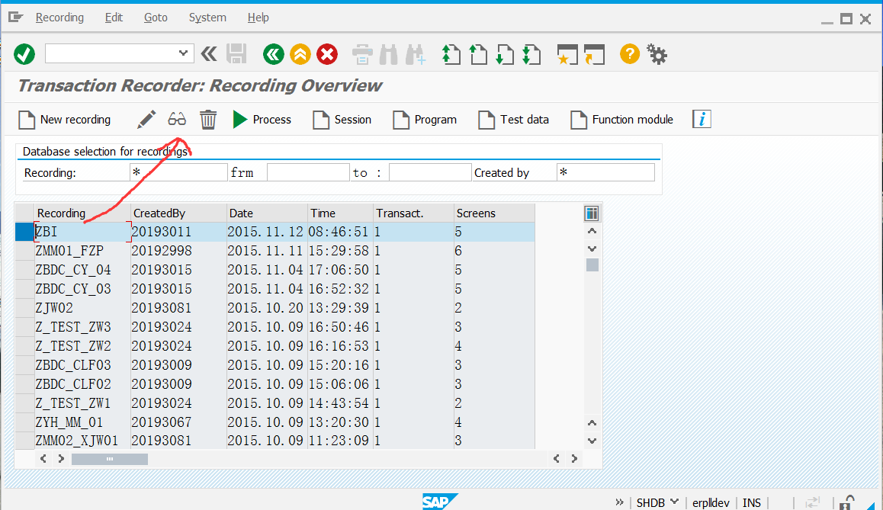Click the New recording button
Image resolution: width=883 pixels, height=510 pixels.
point(65,120)
